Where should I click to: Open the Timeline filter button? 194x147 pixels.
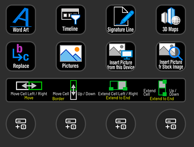pos(71,20)
